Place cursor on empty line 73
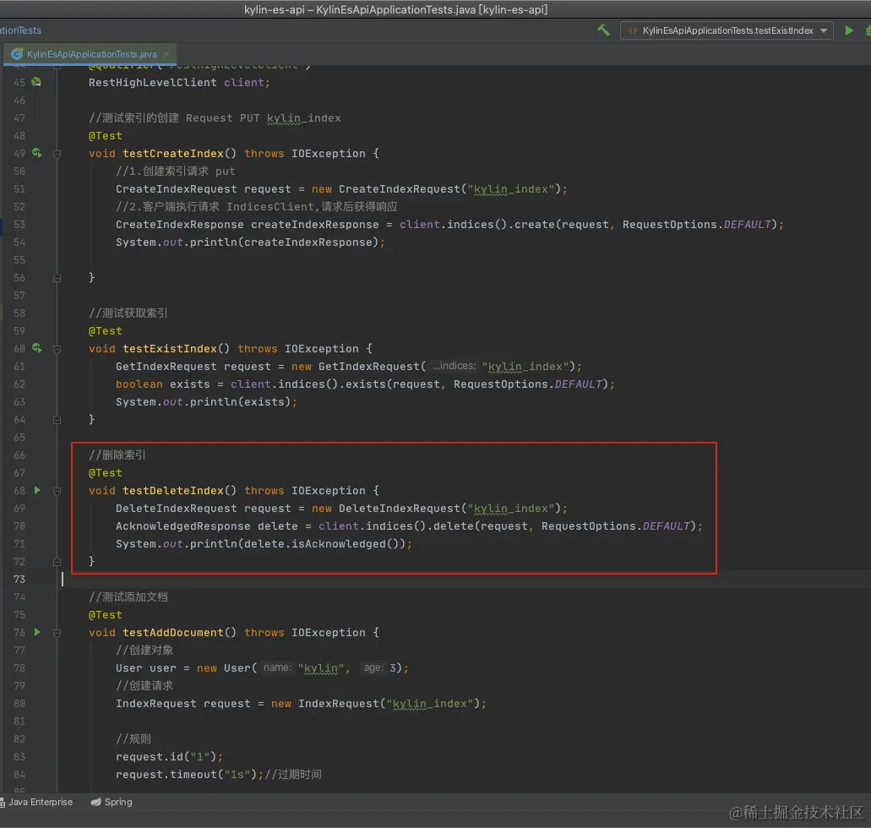Image resolution: width=871 pixels, height=828 pixels. (x=338, y=579)
